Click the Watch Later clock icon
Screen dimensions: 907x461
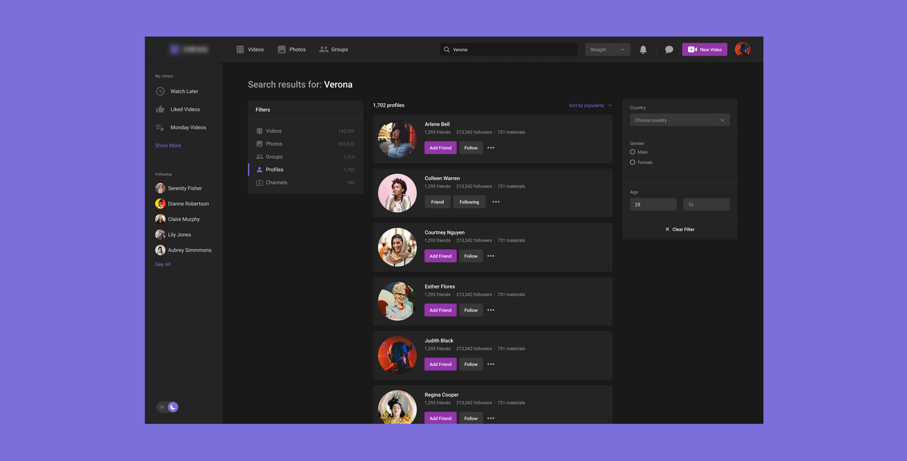tap(160, 91)
